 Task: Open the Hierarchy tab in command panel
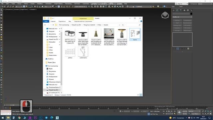tap(181, 10)
